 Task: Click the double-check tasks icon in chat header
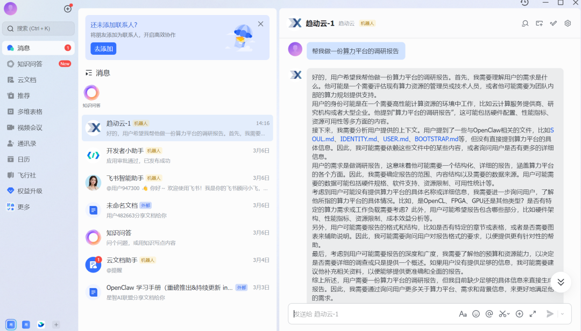[x=553, y=23]
